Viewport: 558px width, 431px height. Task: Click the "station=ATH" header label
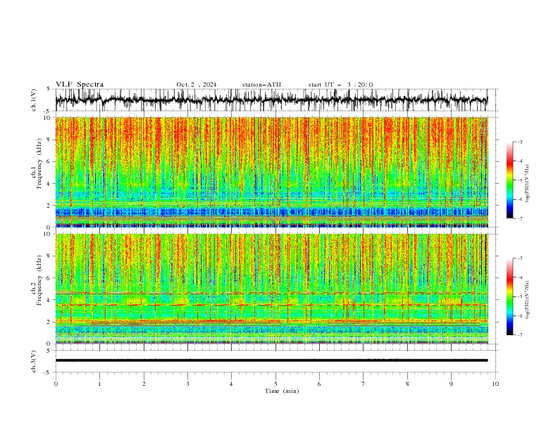click(261, 85)
